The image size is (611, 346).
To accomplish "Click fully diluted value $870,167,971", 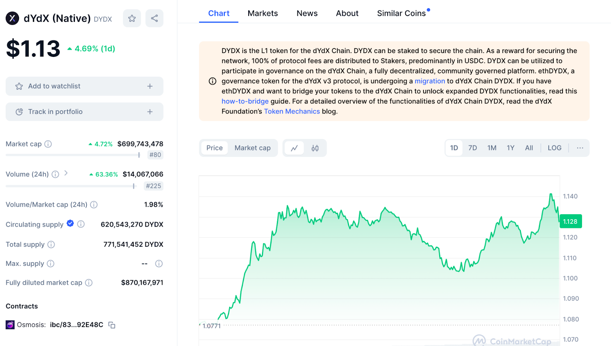I will point(142,283).
